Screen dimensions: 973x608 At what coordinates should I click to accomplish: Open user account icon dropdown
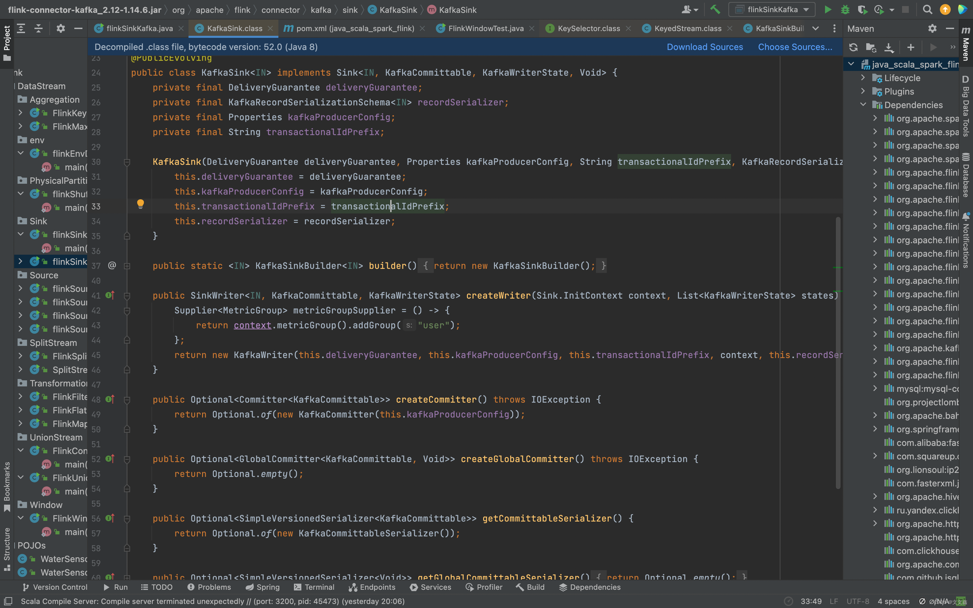pyautogui.click(x=690, y=10)
